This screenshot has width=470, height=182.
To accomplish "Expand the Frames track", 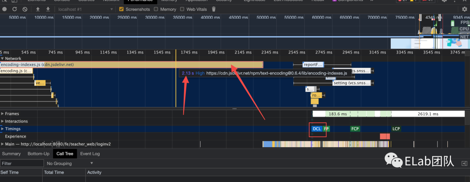I will coord(3,114).
